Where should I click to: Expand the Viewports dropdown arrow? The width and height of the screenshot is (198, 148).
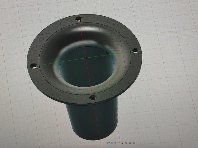click(136, 143)
